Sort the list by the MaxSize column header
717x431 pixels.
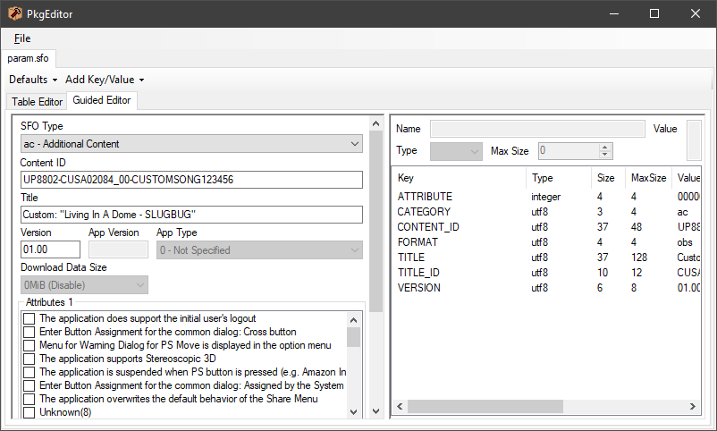(x=648, y=178)
